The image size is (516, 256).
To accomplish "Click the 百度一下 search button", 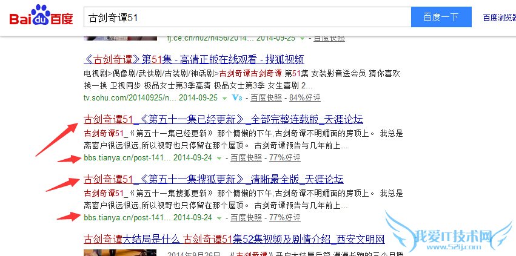I will [x=441, y=17].
